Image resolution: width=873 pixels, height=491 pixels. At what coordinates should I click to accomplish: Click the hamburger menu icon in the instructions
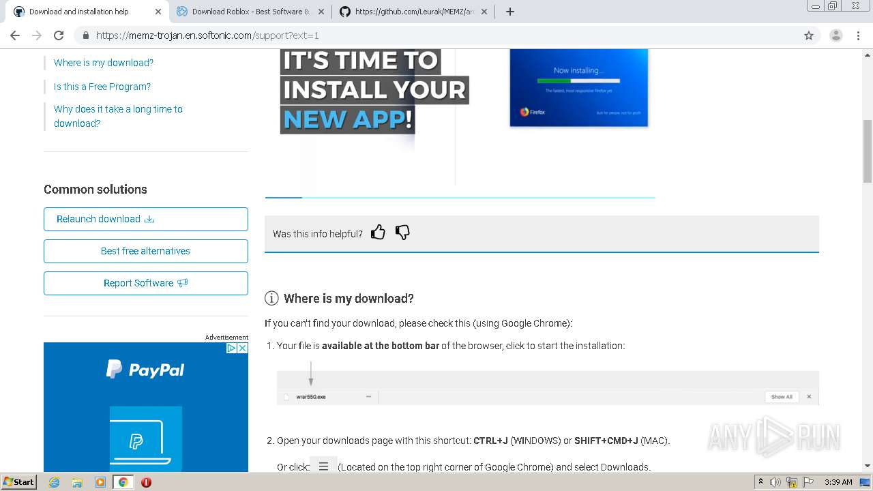coord(323,466)
